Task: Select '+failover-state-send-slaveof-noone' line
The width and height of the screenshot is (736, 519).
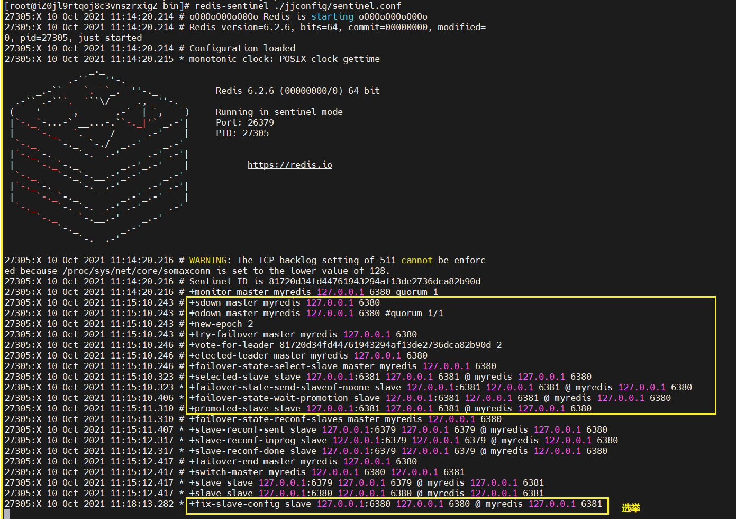Action: (x=441, y=387)
